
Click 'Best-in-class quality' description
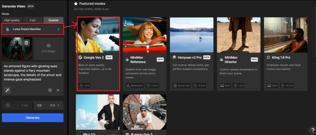tap(95, 69)
